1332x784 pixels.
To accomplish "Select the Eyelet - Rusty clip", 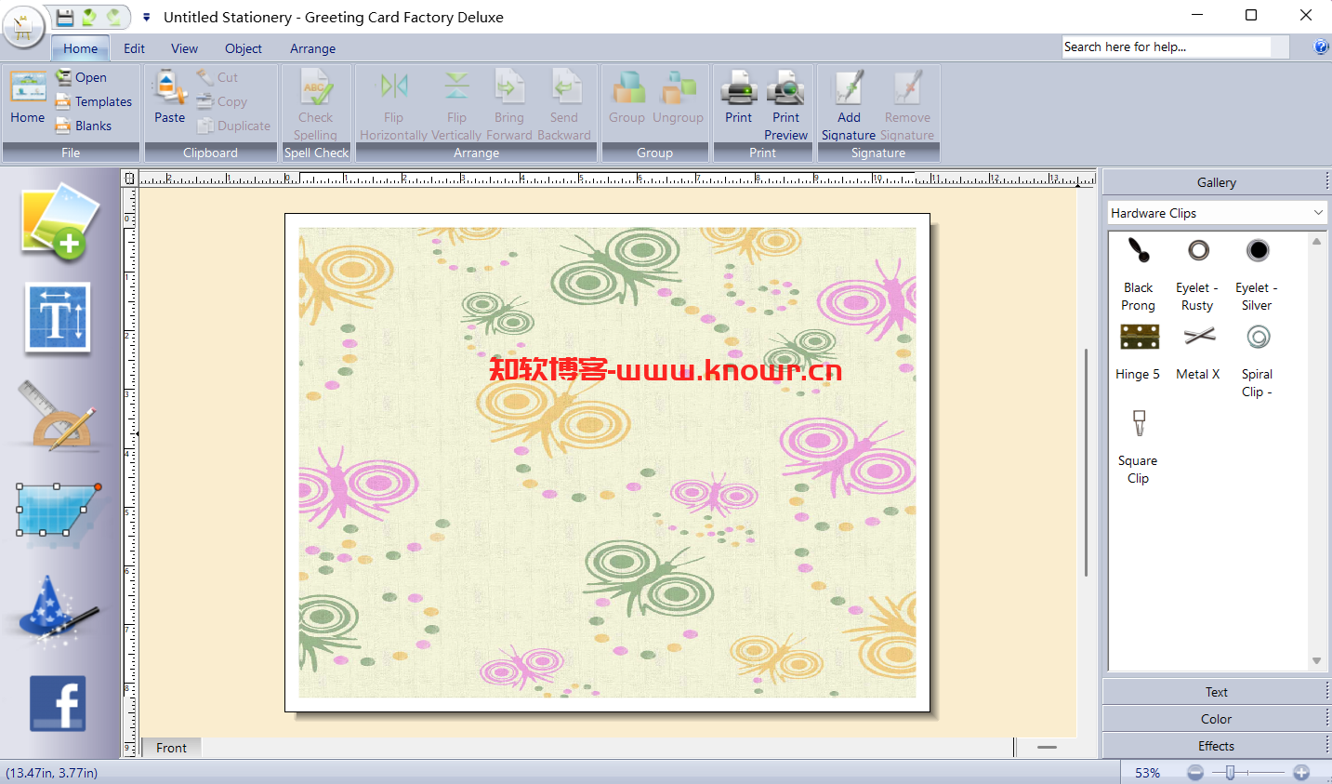I will [x=1198, y=274].
